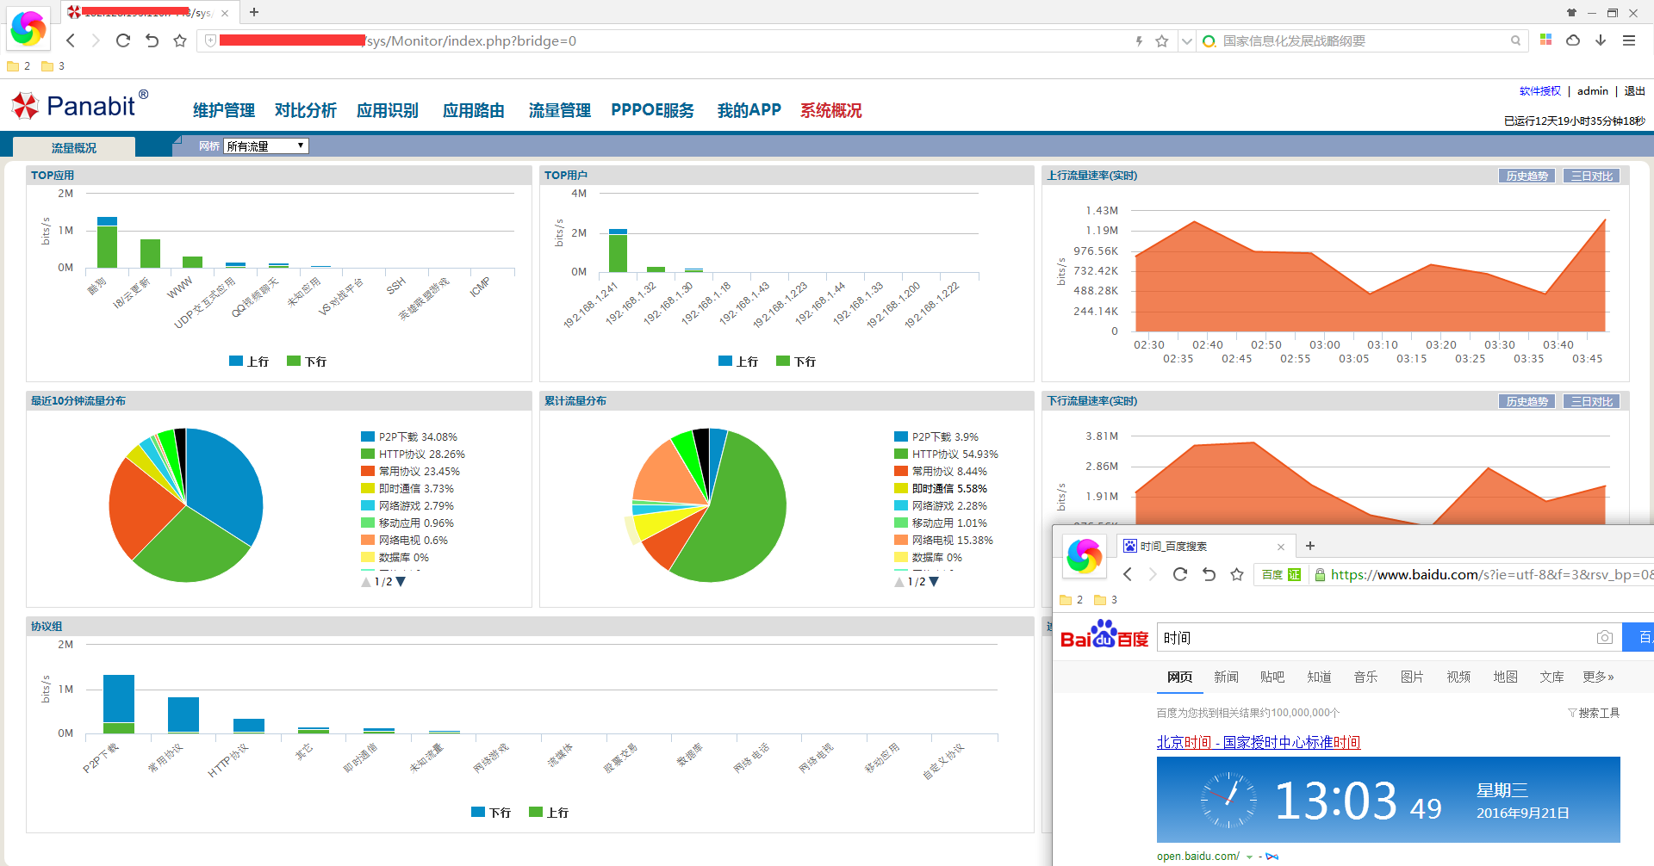Select the 流量概况 tab
Screen dimensions: 1654x866
(74, 147)
